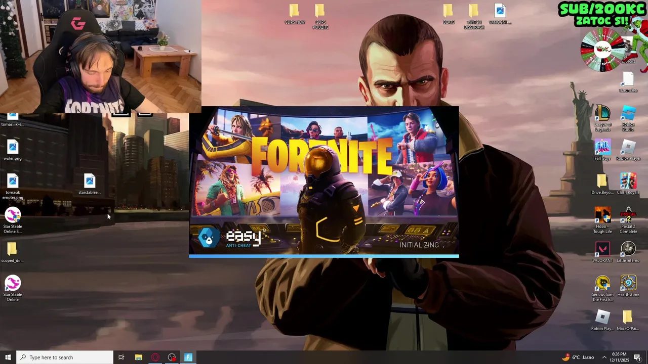Select the VANOCNI image file icon
648x364 pixels.
[500, 14]
